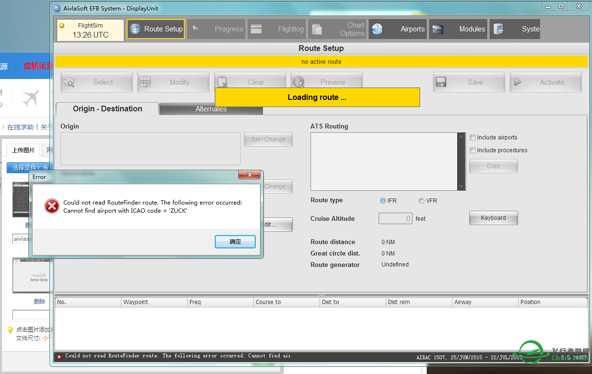
Task: Select the IFR radio button
Action: pyautogui.click(x=383, y=201)
